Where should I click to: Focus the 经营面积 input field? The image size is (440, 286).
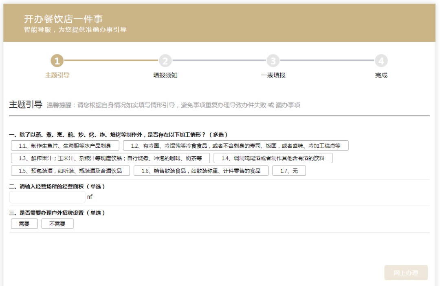pos(47,197)
